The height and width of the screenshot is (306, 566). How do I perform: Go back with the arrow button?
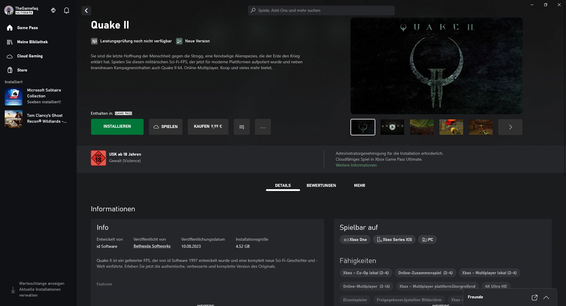click(86, 11)
